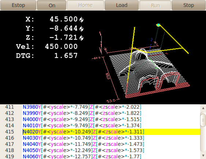Viewport: 206px width, 159px height.
Task: Click the DTG value 1.657
Action: pos(66,56)
